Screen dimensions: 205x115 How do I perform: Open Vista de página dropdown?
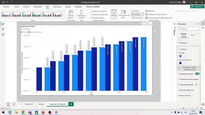point(71,14)
